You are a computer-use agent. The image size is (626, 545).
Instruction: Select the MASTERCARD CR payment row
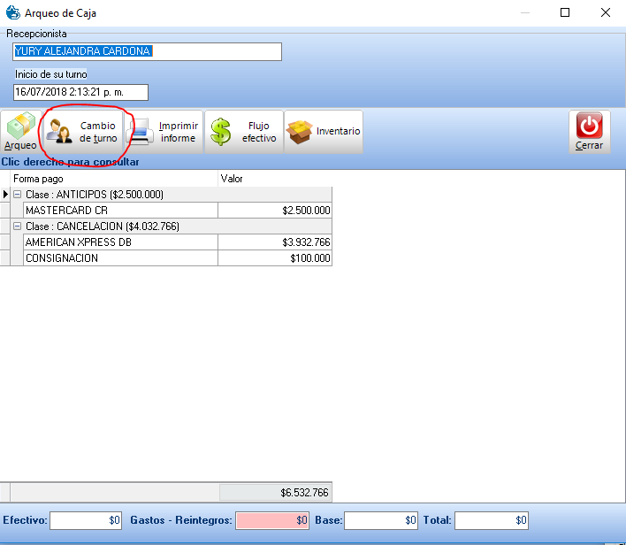tap(120, 211)
